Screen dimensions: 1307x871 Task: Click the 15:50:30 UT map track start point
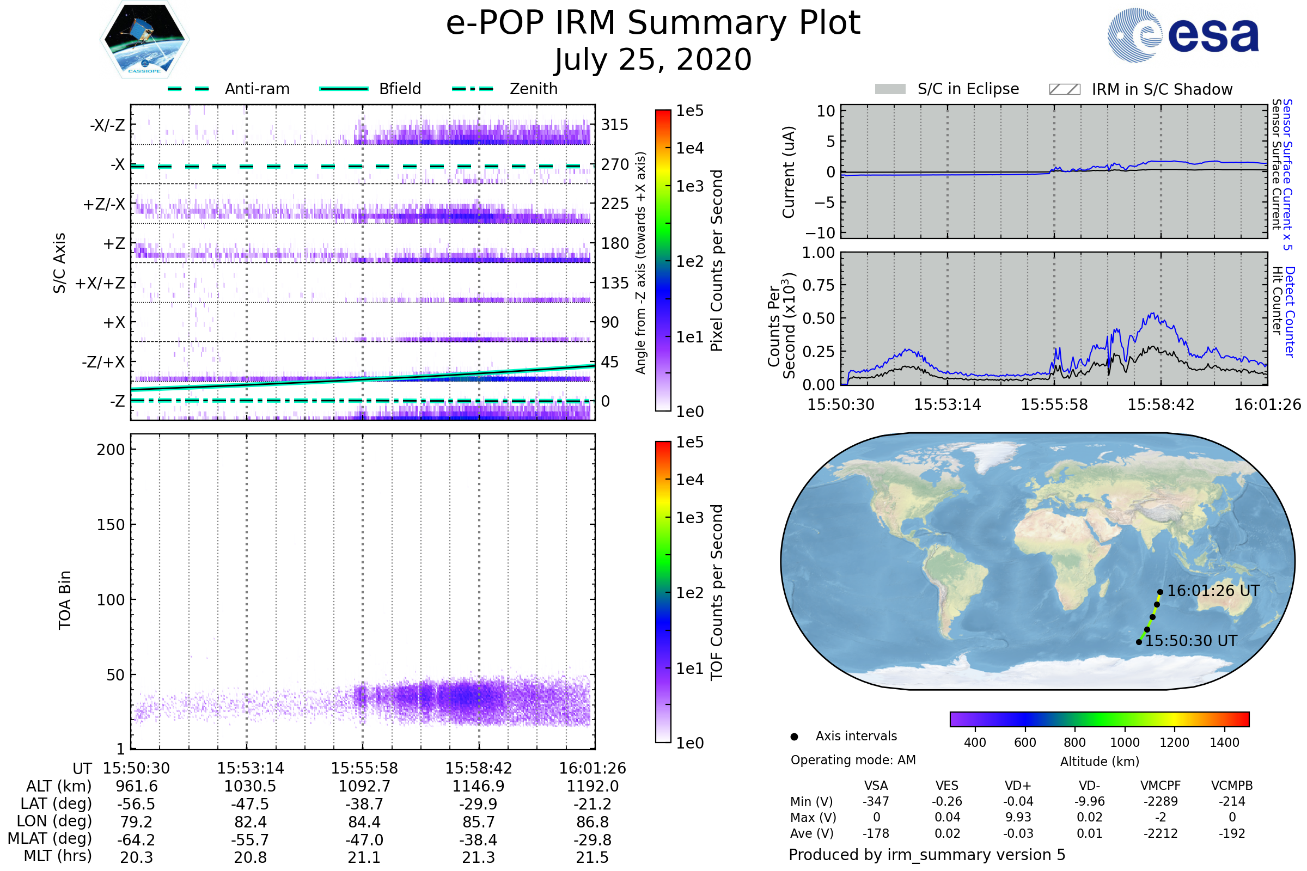click(1139, 642)
